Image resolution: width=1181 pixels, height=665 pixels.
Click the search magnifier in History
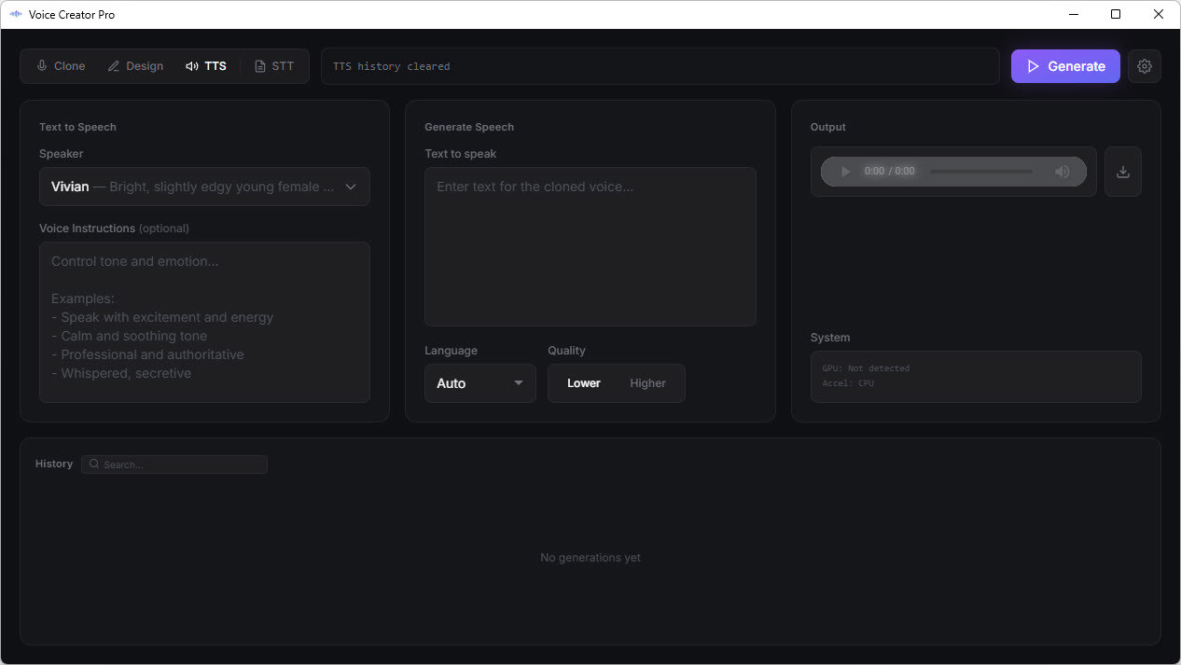94,464
